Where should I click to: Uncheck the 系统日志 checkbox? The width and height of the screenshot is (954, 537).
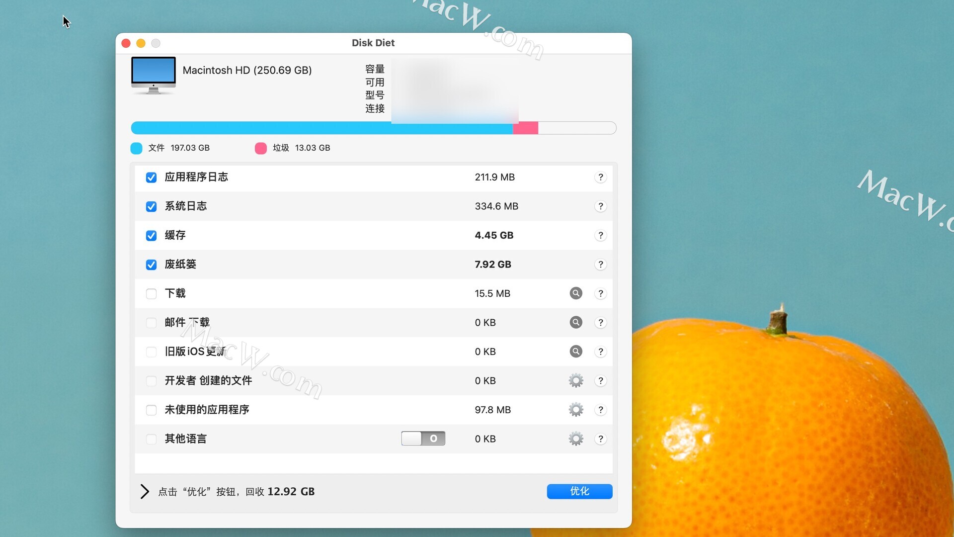point(151,206)
